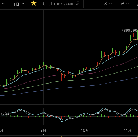Open the bitfinex.com link

pos(58,4)
